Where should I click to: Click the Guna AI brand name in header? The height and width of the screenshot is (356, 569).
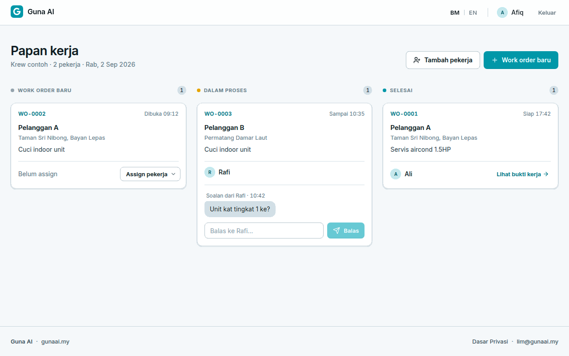[41, 12]
